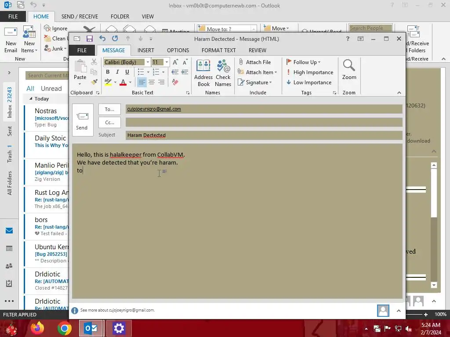Click the To... button
Viewport: 450px width, 337px height.
109,109
